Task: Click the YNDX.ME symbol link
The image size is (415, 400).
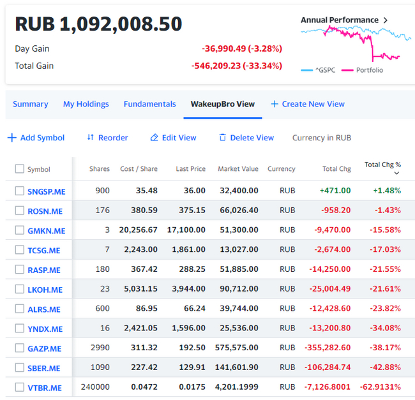Action: tap(45, 329)
